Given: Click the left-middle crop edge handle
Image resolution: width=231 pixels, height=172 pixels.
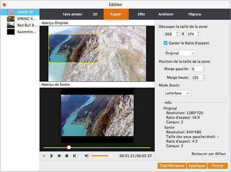Looking at the screenshot, I should [x=49, y=48].
